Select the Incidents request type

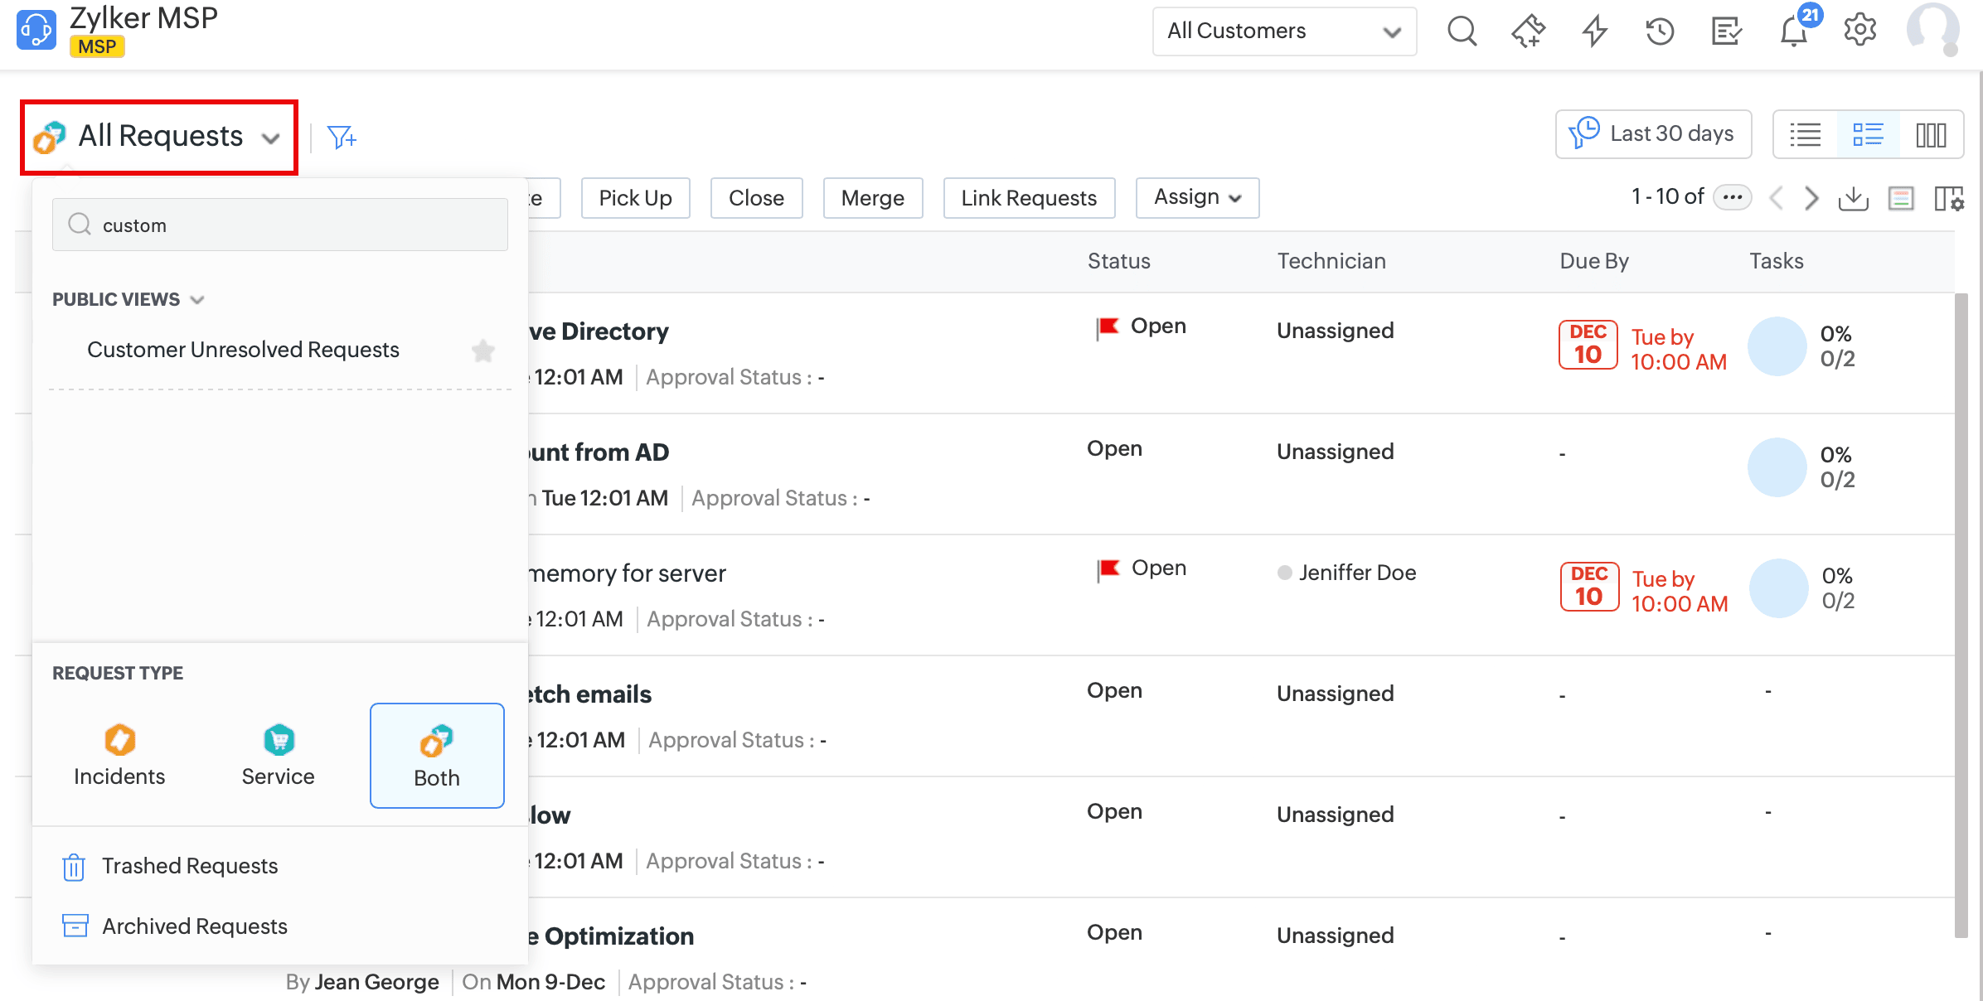pyautogui.click(x=119, y=755)
